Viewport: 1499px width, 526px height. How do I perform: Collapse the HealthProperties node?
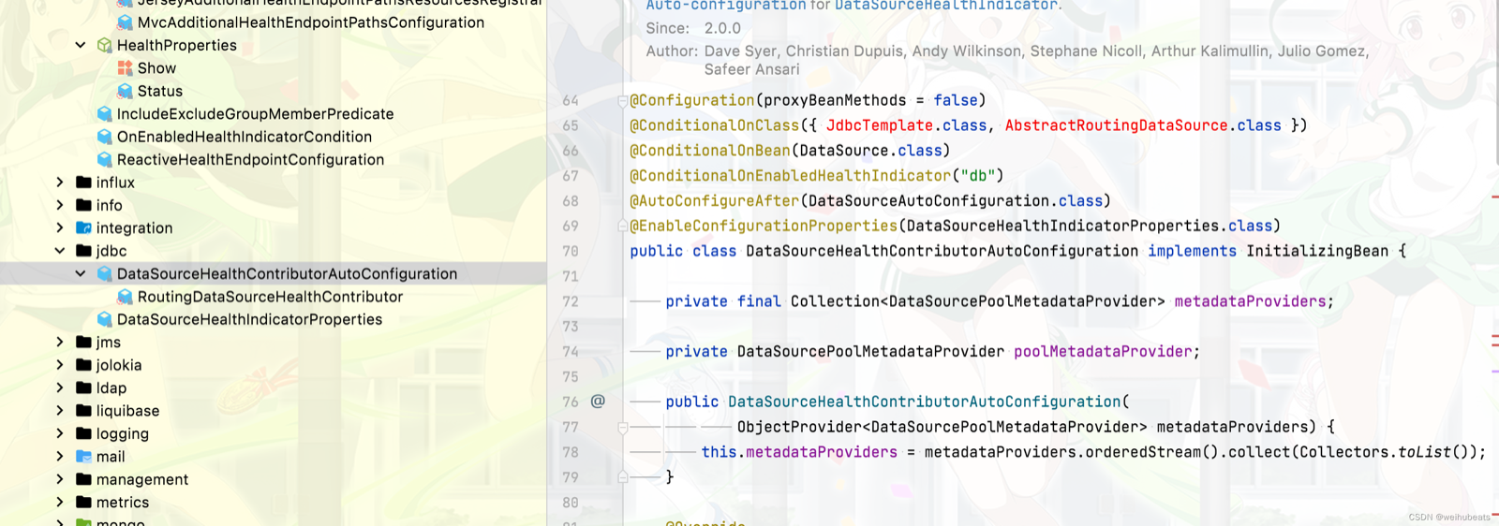pyautogui.click(x=81, y=45)
